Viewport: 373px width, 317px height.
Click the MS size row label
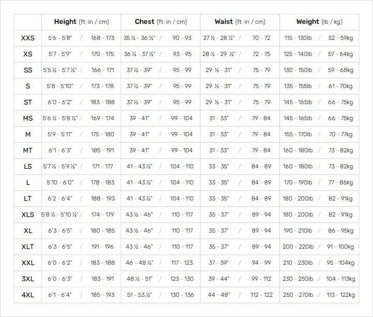(x=28, y=118)
